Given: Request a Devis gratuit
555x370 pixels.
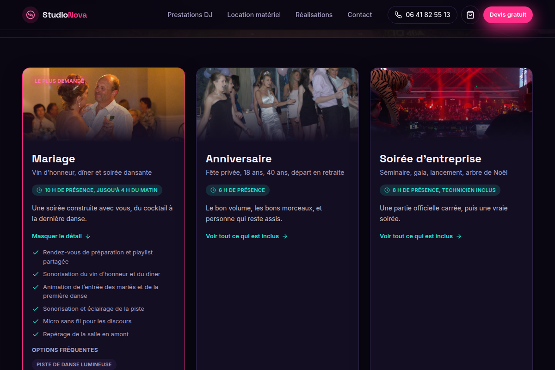Looking at the screenshot, I should (508, 15).
